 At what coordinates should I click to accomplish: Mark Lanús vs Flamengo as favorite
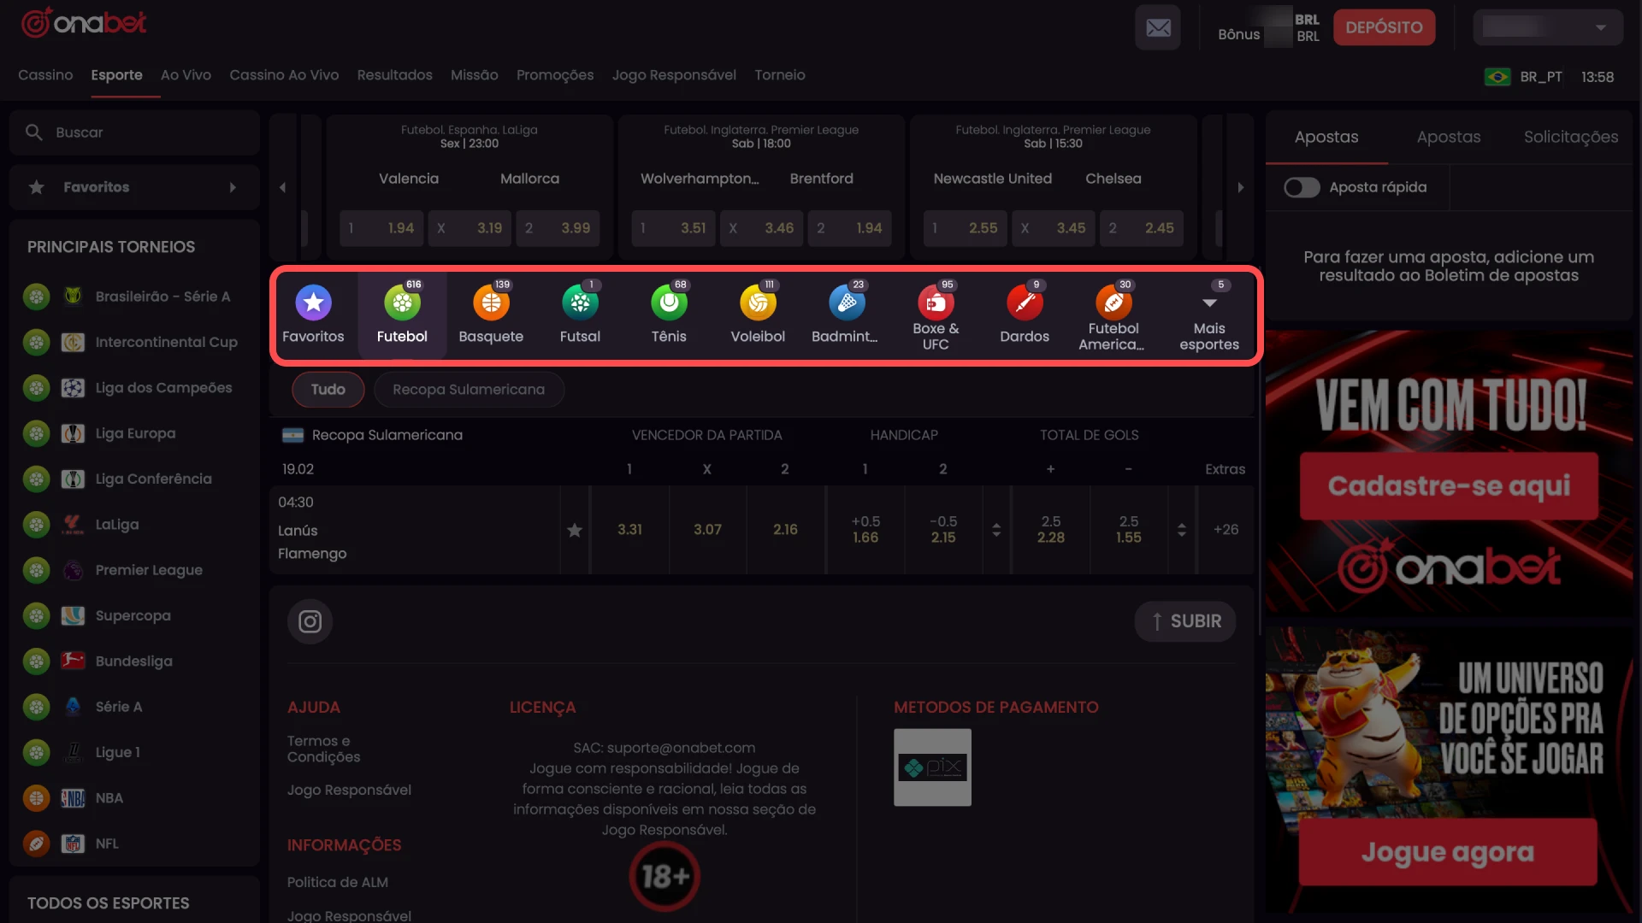click(x=575, y=530)
